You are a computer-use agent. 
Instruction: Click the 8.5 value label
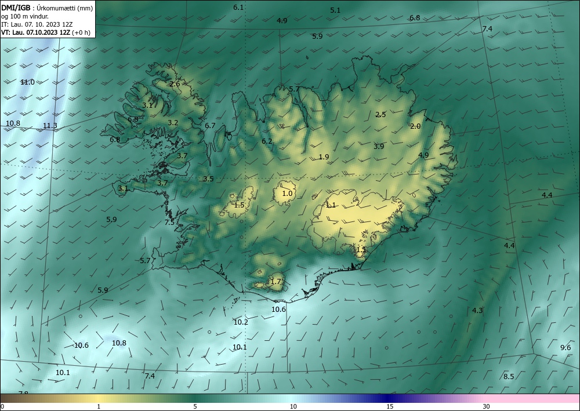(x=509, y=377)
